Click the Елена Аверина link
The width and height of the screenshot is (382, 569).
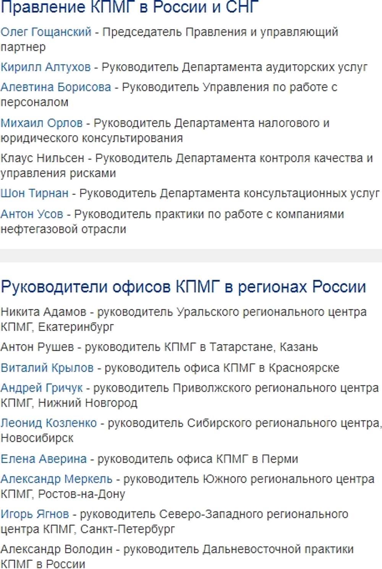tap(44, 459)
